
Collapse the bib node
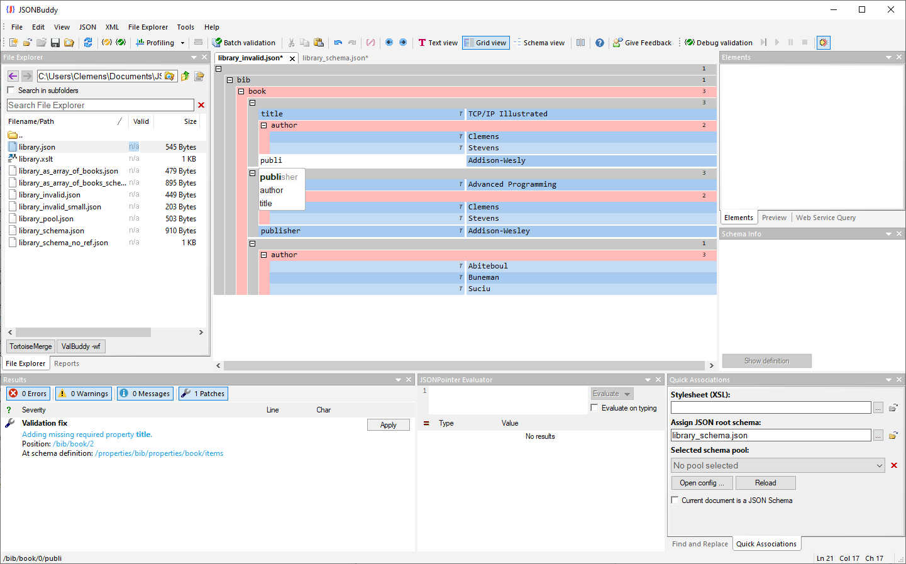(x=229, y=80)
